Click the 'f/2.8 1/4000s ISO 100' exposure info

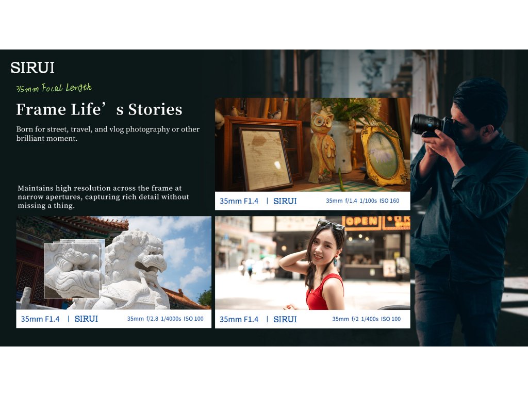(175, 319)
